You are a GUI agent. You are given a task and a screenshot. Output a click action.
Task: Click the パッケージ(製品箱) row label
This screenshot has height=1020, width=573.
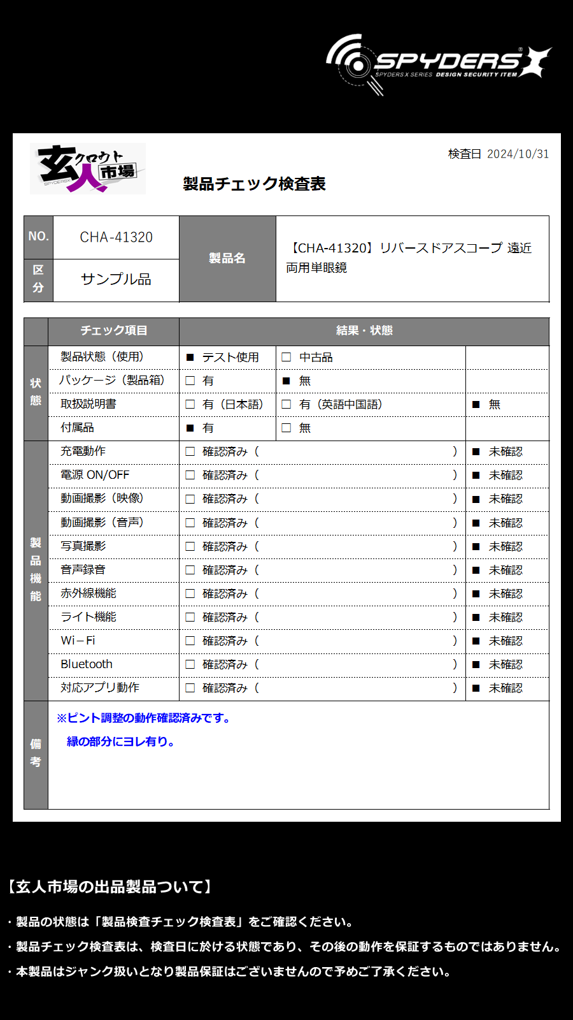pyautogui.click(x=112, y=381)
